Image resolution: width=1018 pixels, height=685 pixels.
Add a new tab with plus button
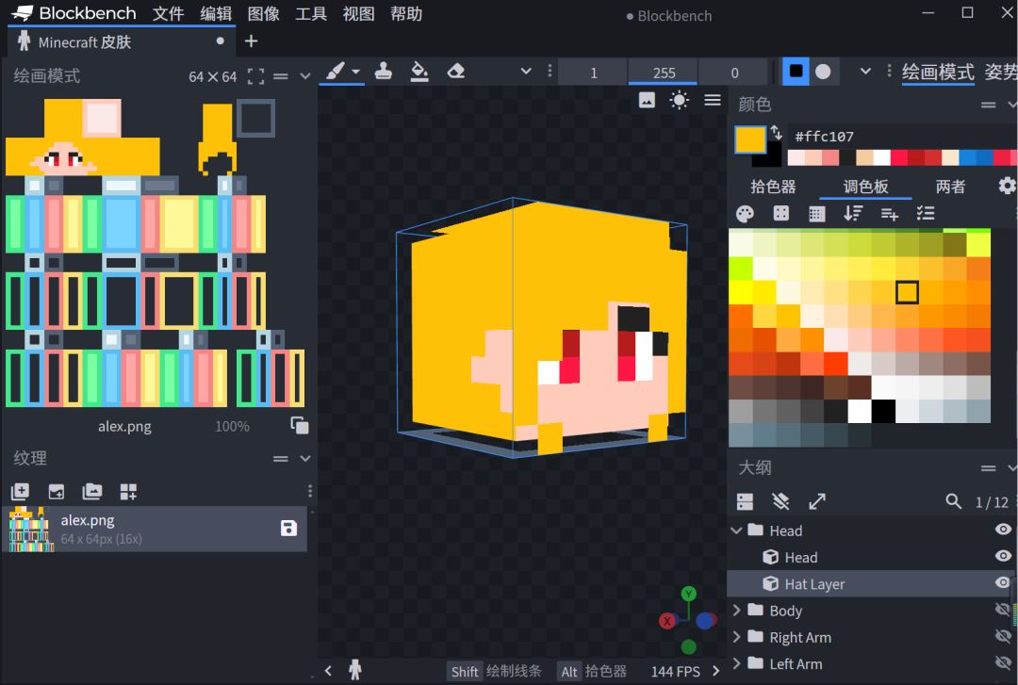[251, 41]
